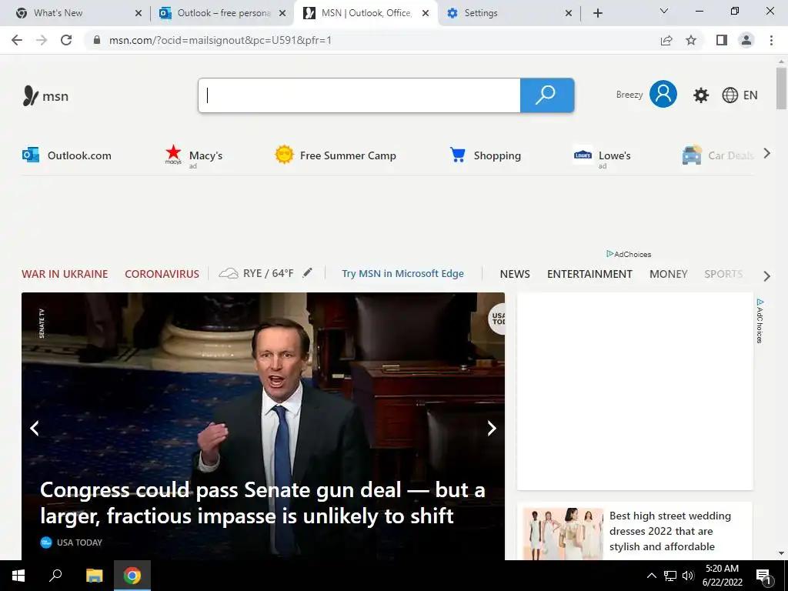Open ENTERTAINMENT category
788x591 pixels.
pyautogui.click(x=589, y=274)
